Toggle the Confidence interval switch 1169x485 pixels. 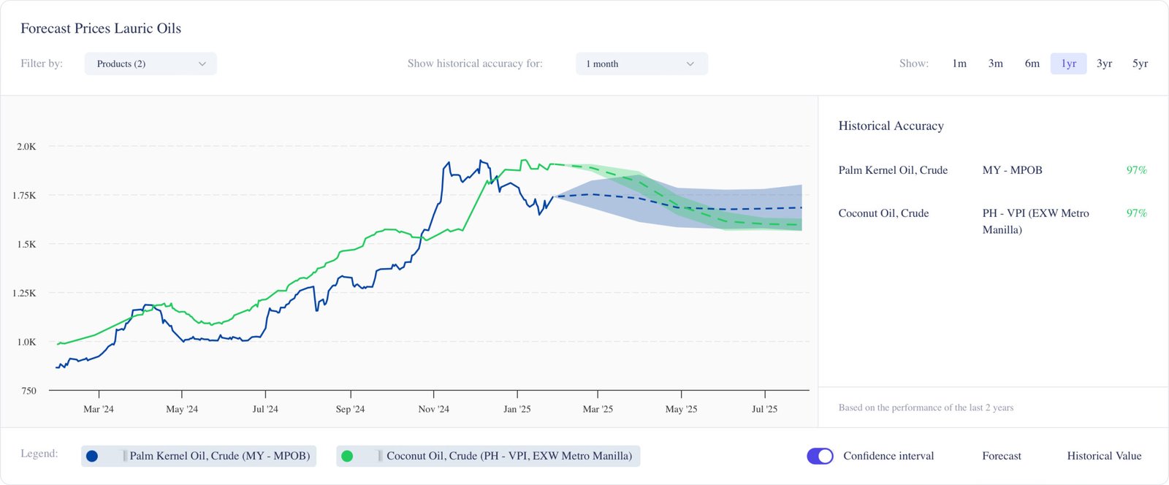click(820, 456)
